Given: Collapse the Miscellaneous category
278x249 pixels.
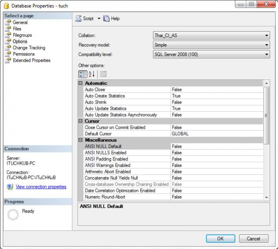Looking at the screenshot, I should [x=81, y=140].
